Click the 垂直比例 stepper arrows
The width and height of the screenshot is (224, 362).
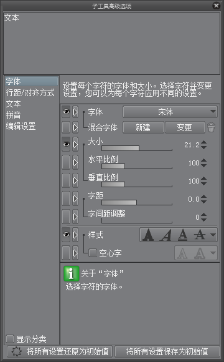[x=203, y=181]
